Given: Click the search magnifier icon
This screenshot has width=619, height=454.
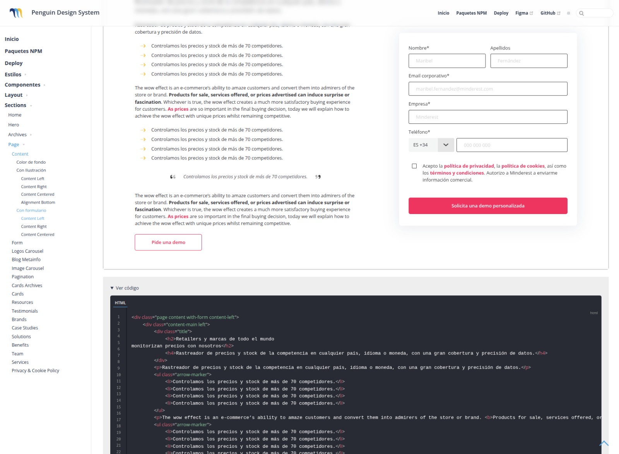Looking at the screenshot, I should tap(581, 13).
